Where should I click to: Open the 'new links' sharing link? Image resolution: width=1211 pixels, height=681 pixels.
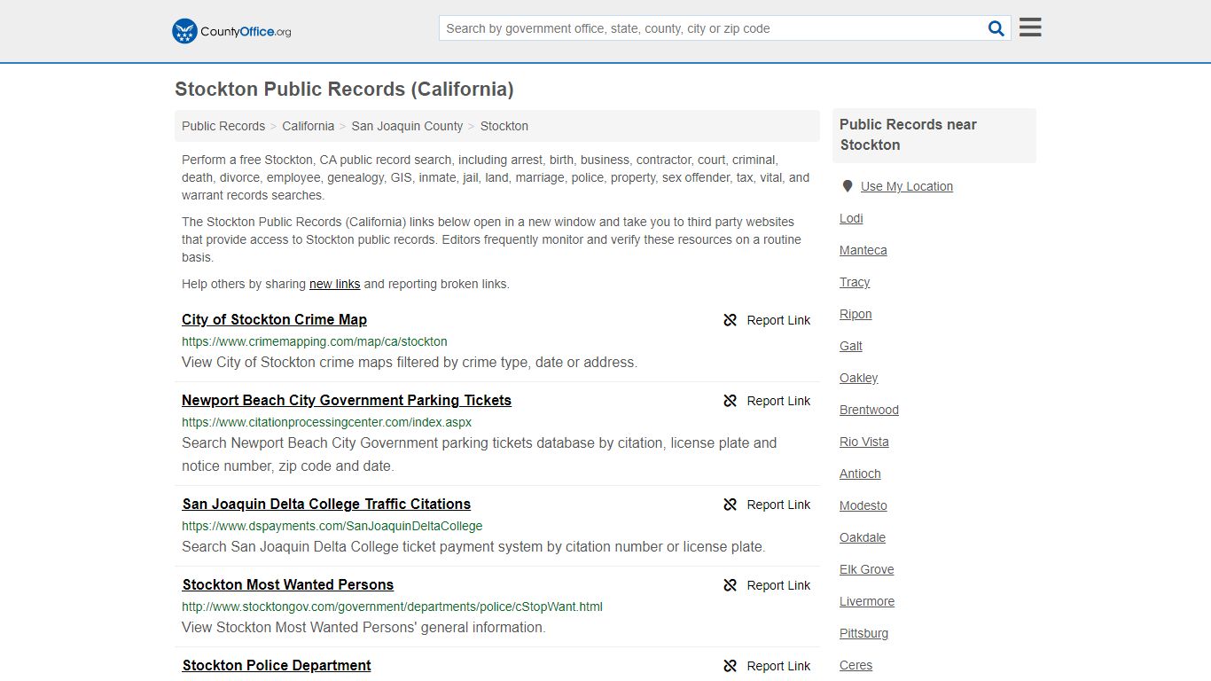tap(334, 284)
